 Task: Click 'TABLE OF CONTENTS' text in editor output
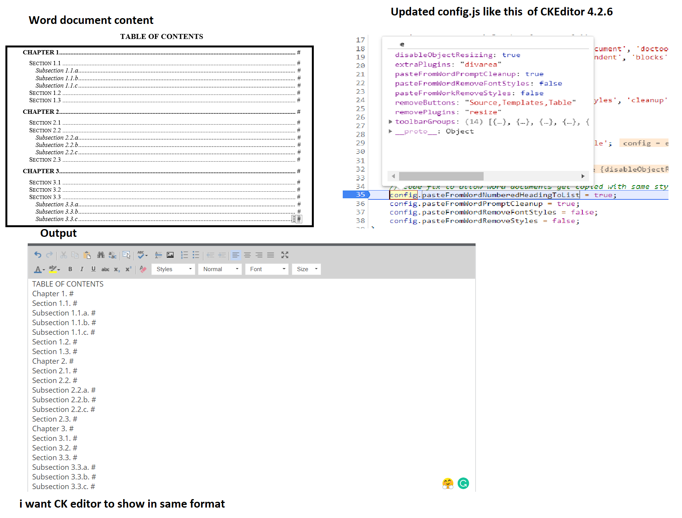point(68,284)
